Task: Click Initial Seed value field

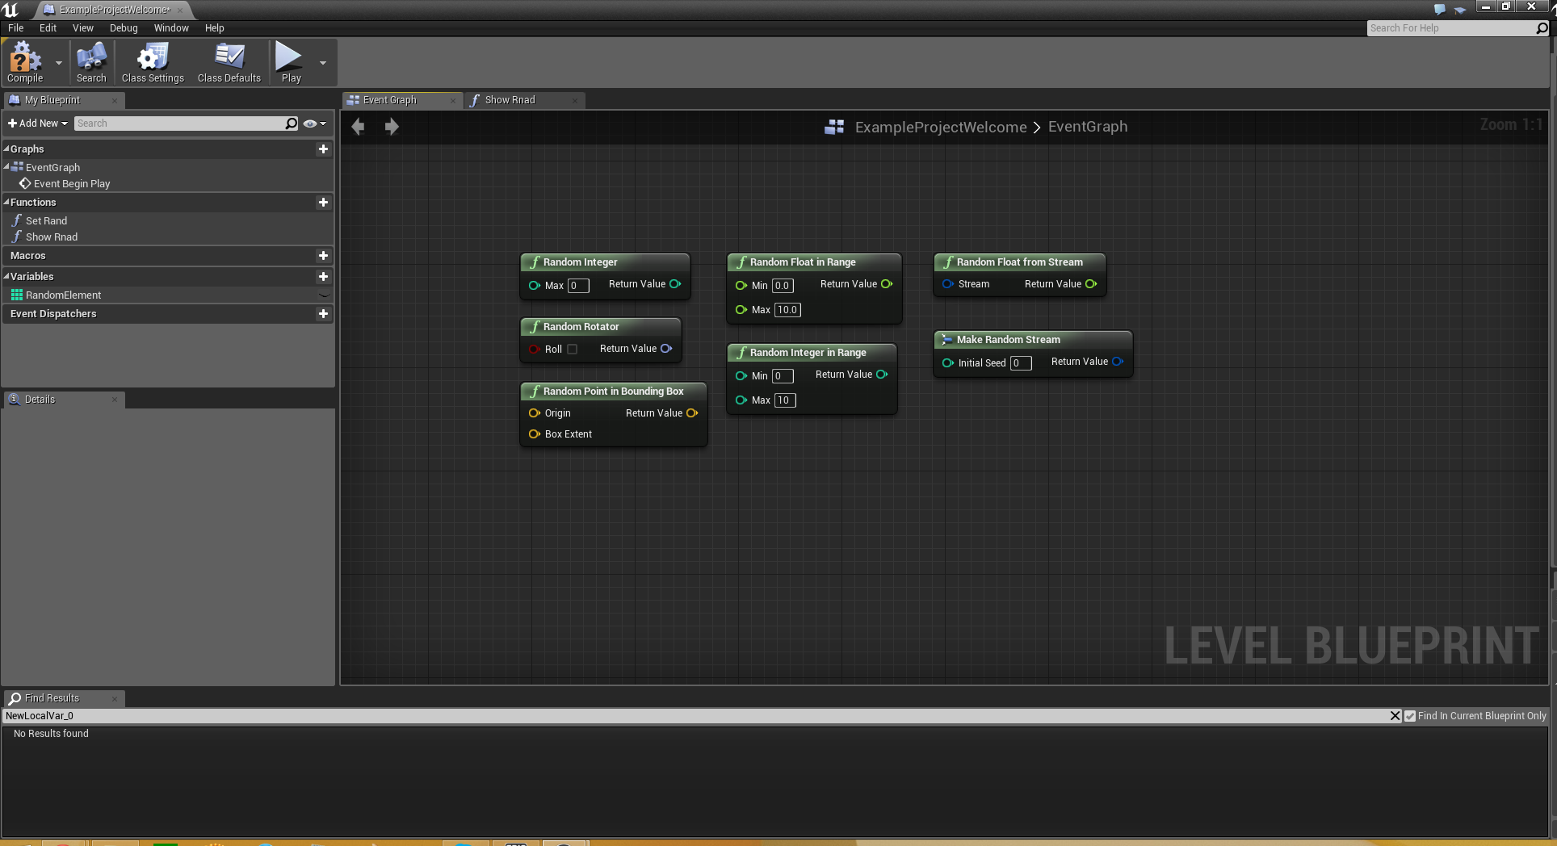Action: point(1021,363)
